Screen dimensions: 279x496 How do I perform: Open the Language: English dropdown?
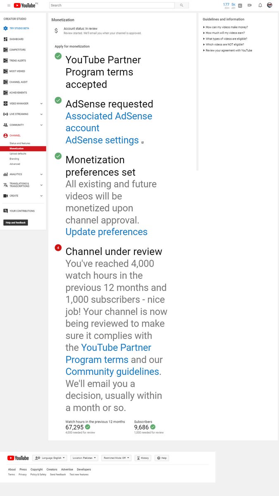[49, 458]
